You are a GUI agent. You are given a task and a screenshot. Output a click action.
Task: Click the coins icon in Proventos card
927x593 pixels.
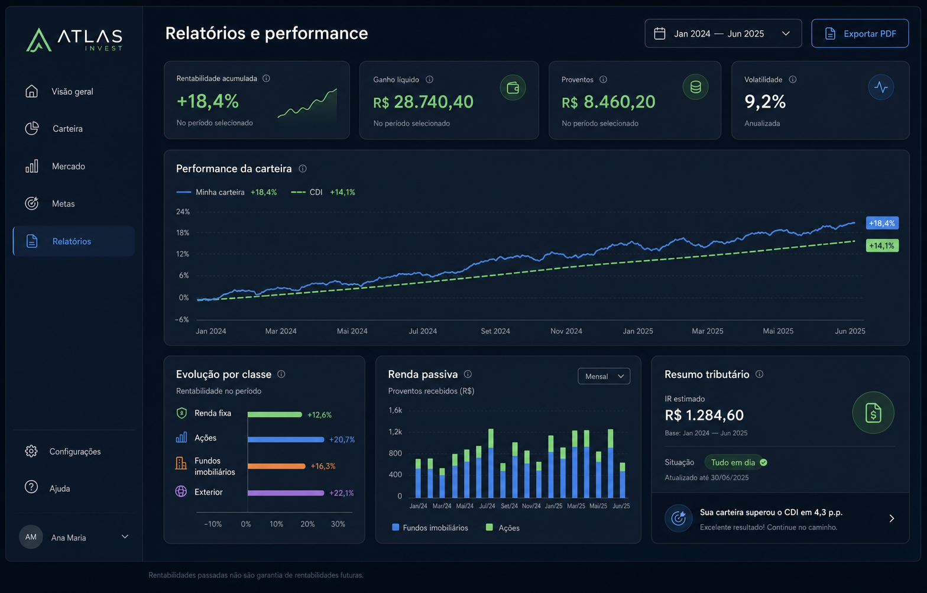[x=695, y=87]
